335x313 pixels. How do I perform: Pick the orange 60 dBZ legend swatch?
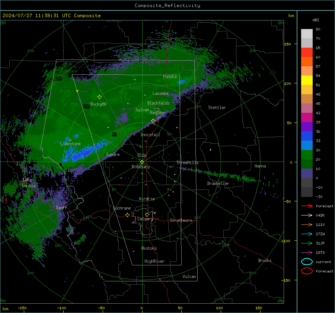tap(307, 61)
